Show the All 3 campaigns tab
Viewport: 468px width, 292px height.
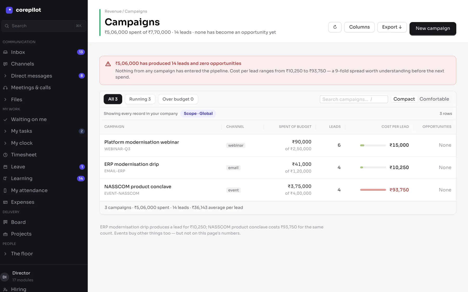pos(113,99)
